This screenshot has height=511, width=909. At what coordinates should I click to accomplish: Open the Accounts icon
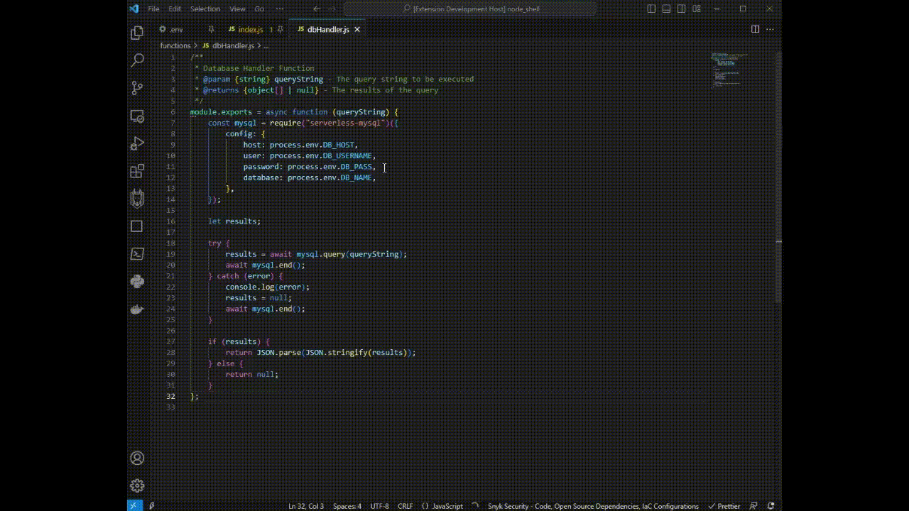coord(137,458)
